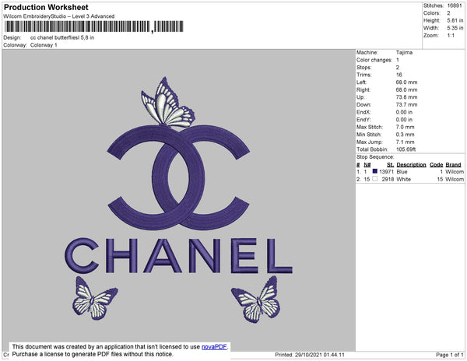Click the 'Printed: 29/10/2021 01.44.11' footer text
Image resolution: width=467 pixels, height=361 pixels.
tap(310, 355)
